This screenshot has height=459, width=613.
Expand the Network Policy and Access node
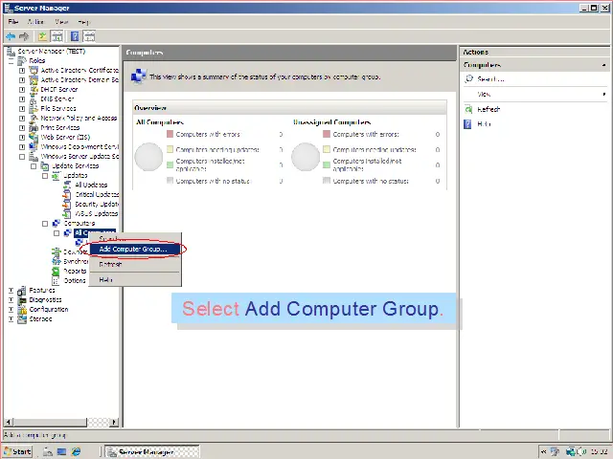[x=22, y=119]
